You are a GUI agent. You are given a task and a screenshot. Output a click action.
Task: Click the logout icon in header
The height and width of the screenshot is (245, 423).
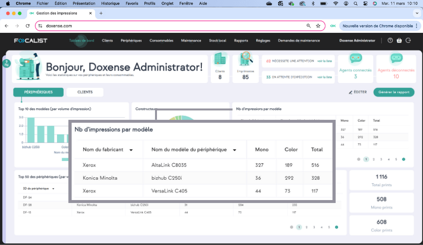coord(408,41)
